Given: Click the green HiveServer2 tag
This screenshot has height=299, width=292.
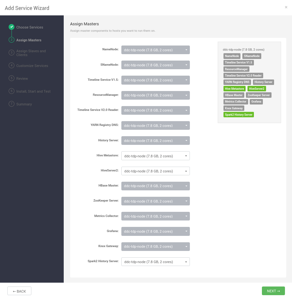Looking at the screenshot, I should click(x=256, y=89).
